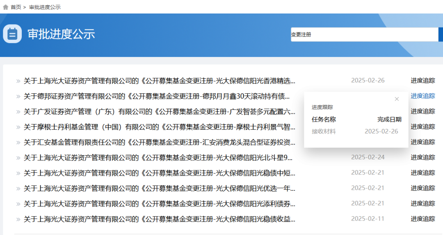Click 进度追踪 for 摩根士丹利景气智 row
Viewport: 443px width, 235px height.
(x=422, y=127)
